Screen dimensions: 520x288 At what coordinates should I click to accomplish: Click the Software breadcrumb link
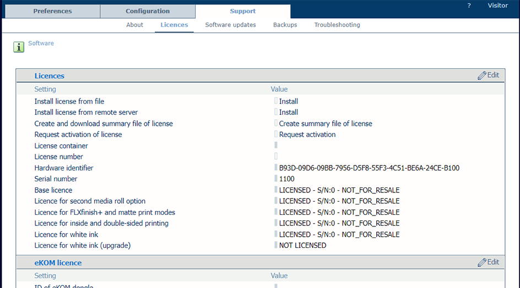pyautogui.click(x=41, y=43)
